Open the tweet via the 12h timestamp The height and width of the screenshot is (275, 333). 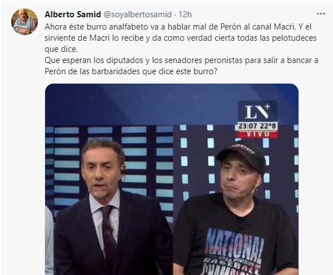pyautogui.click(x=185, y=15)
